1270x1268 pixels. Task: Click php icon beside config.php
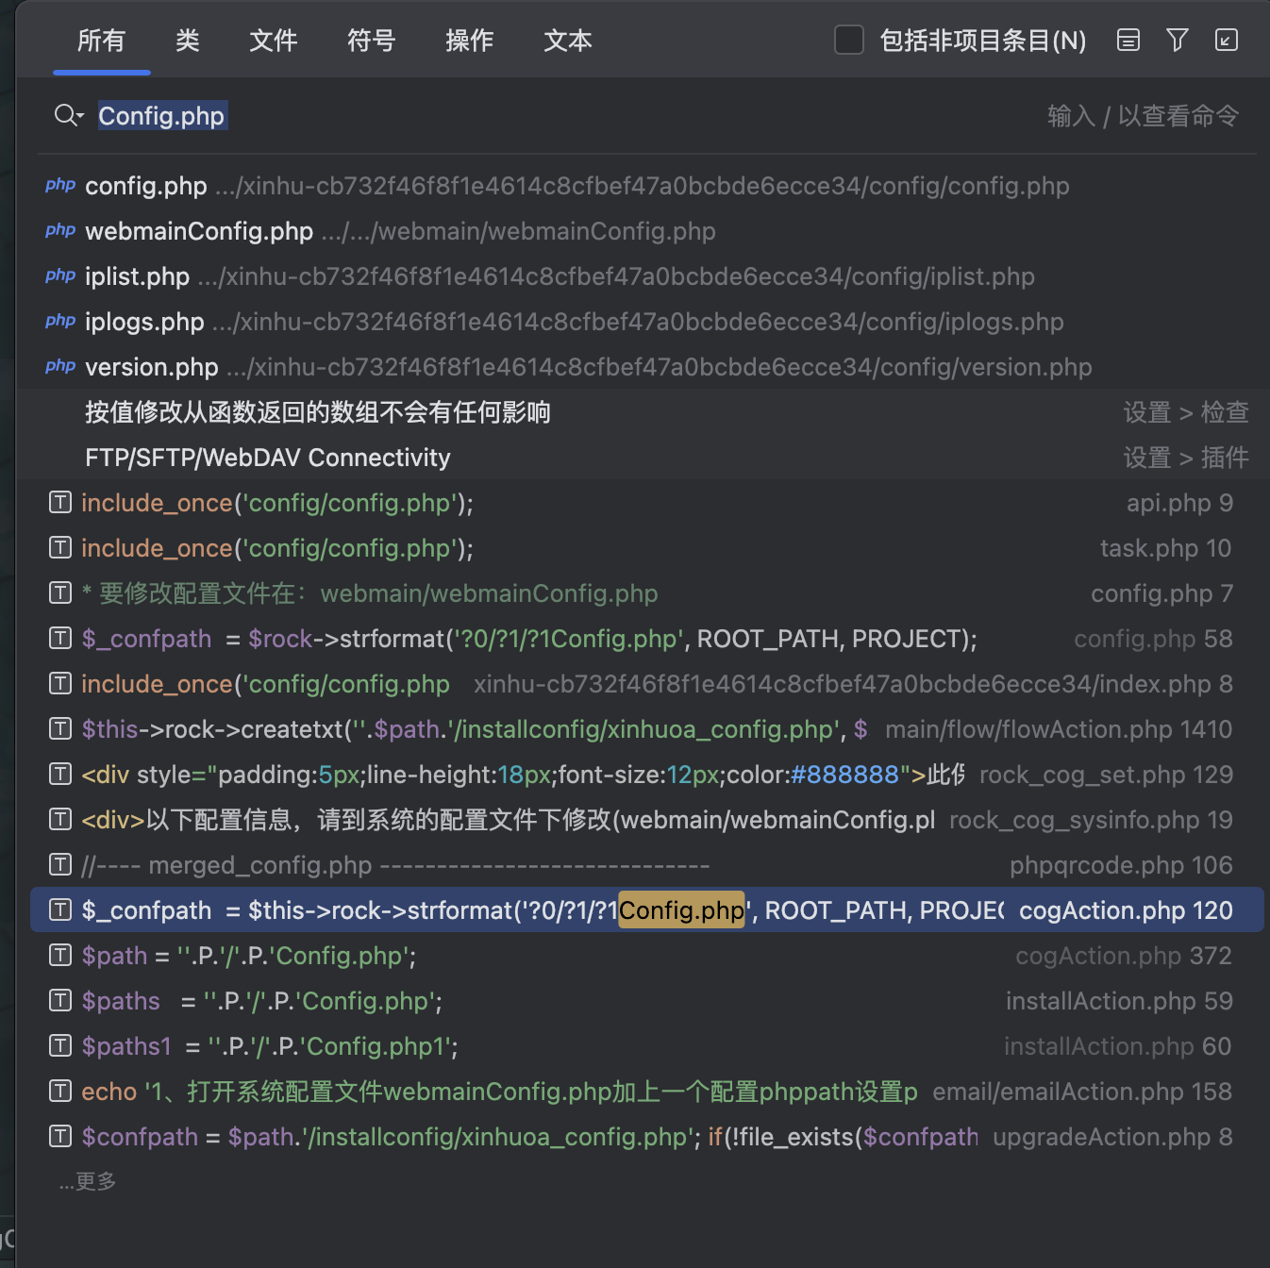click(x=60, y=185)
